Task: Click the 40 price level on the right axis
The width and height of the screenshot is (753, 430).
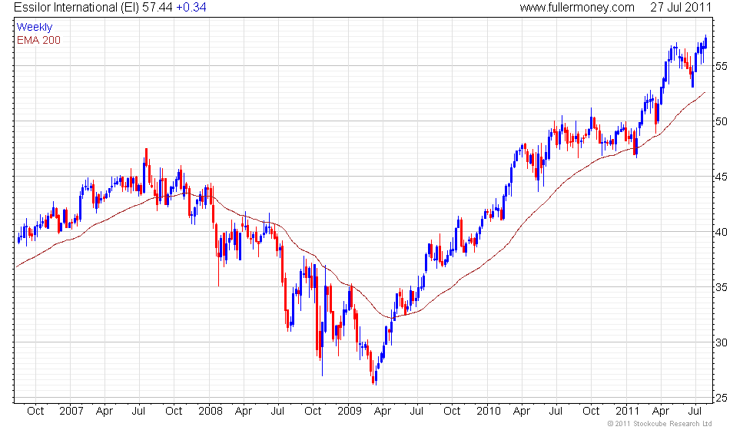Action: tap(721, 232)
